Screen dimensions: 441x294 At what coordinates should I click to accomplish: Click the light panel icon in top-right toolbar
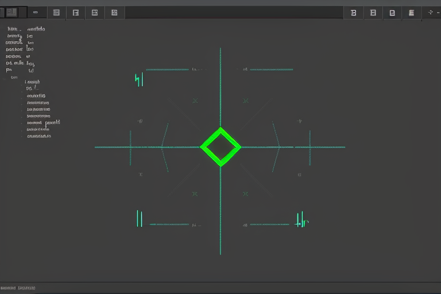coord(411,12)
